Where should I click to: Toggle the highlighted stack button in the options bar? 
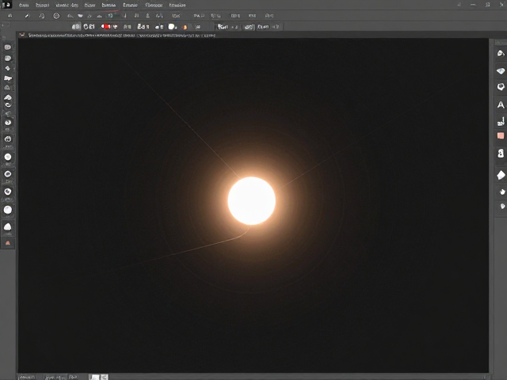76,26
